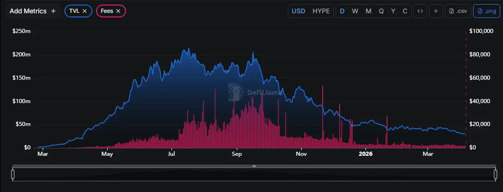This screenshot has width=503, height=192.
Task: Remove the TVL metric with its X
Action: tap(85, 11)
